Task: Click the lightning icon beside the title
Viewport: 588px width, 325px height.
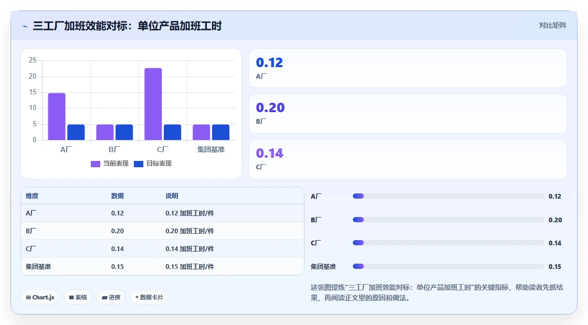Action: pyautogui.click(x=25, y=26)
